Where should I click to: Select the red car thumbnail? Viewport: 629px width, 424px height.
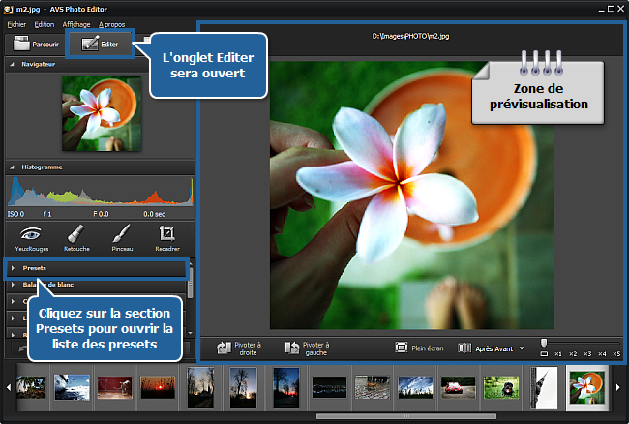point(455,387)
